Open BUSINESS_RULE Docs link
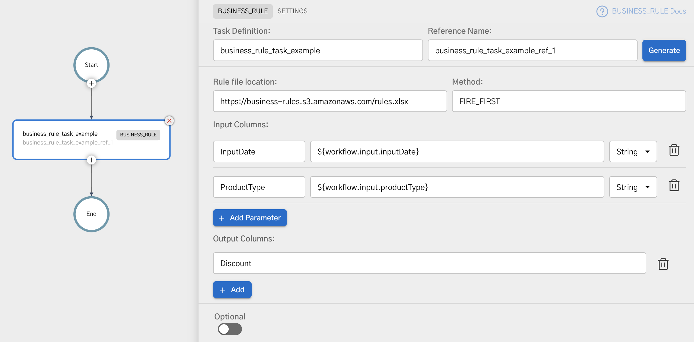Viewport: 694px width, 342px height. click(649, 11)
